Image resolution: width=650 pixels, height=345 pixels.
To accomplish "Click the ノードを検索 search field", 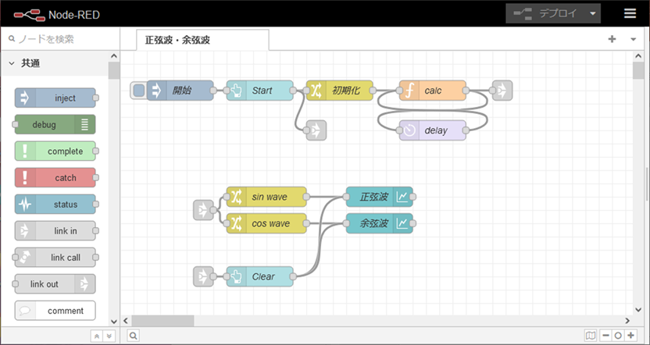I will (x=62, y=38).
